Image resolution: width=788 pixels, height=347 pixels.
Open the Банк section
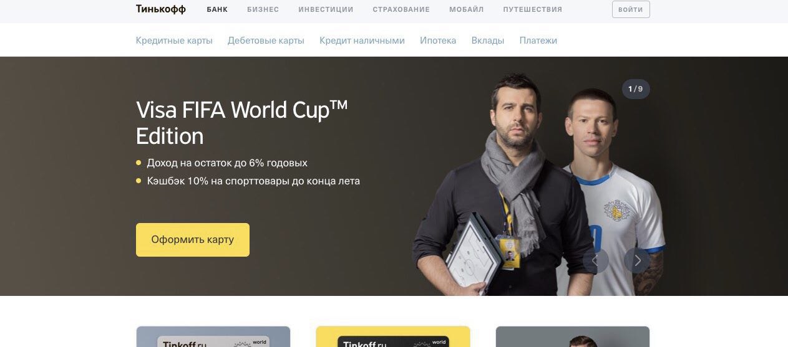217,9
